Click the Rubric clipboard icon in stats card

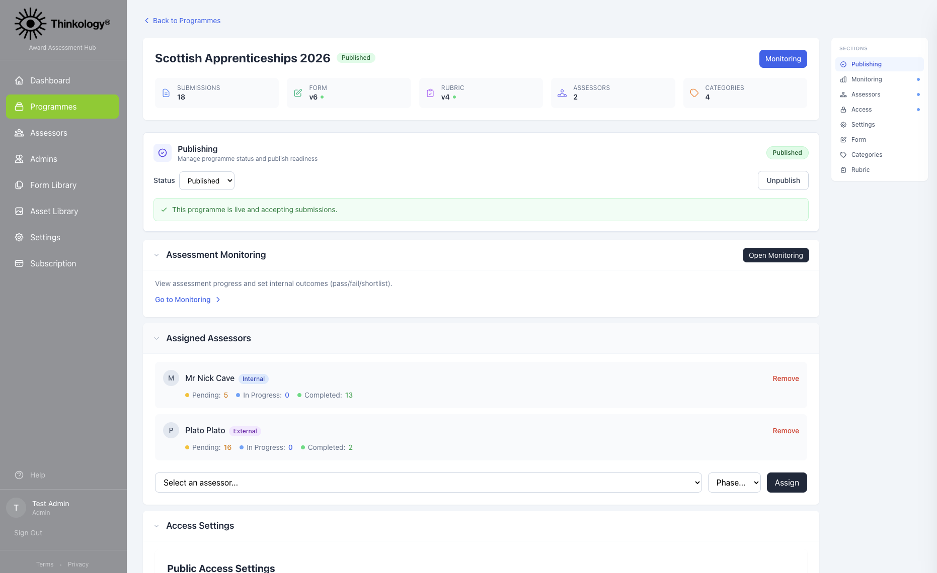point(430,93)
